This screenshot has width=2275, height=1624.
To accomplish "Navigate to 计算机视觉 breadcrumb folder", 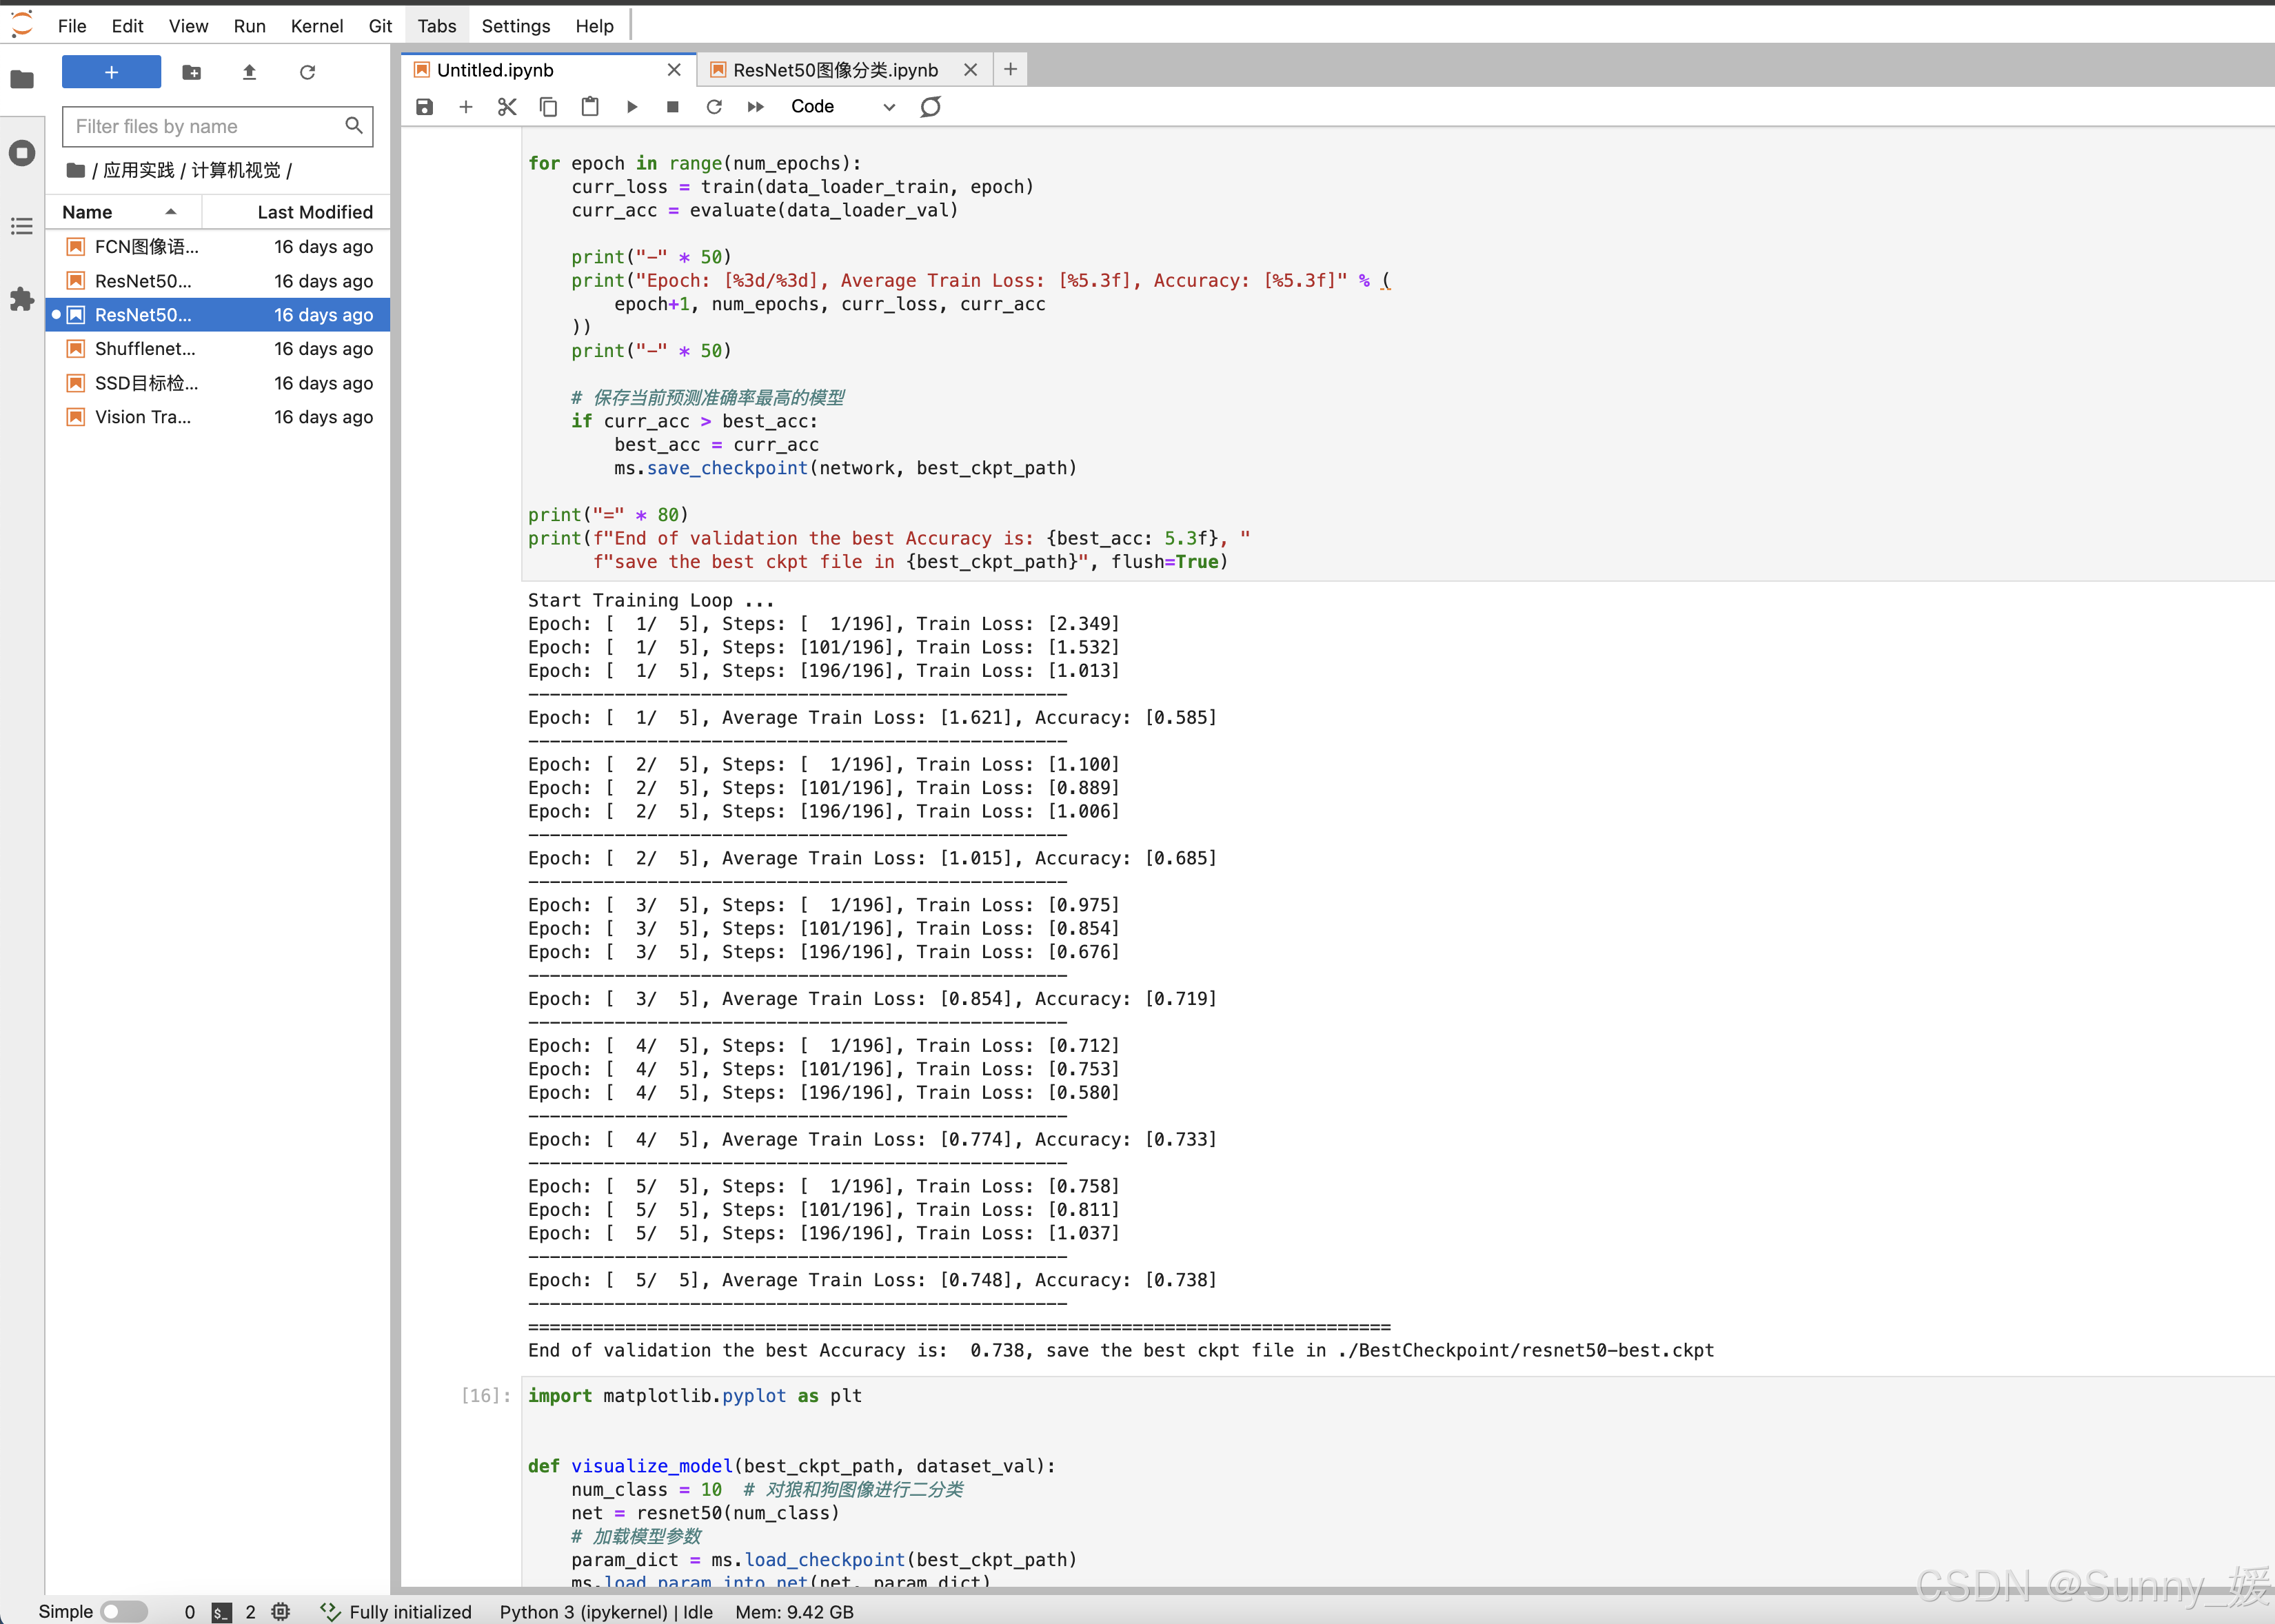I will tap(236, 170).
